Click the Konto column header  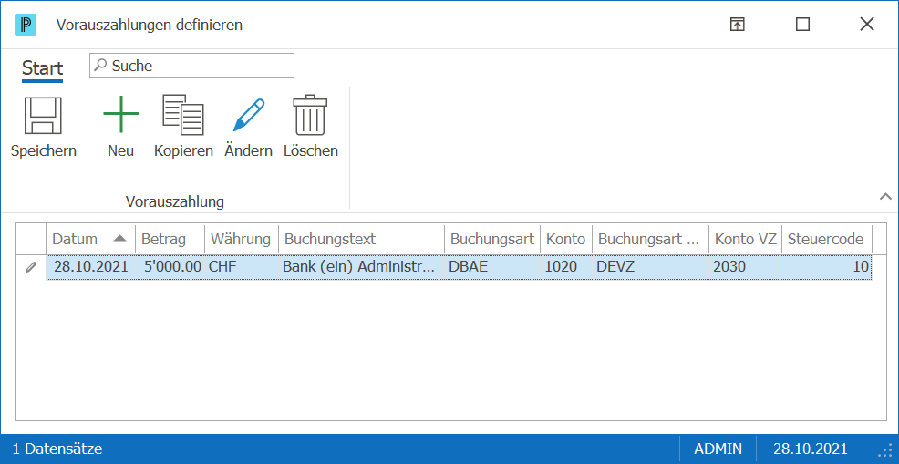566,239
